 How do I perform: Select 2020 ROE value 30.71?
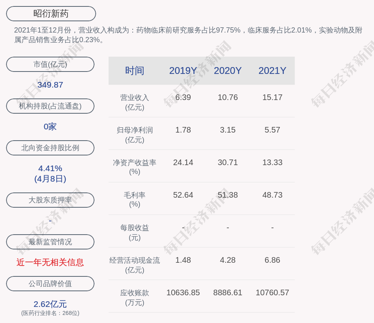coord(228,162)
